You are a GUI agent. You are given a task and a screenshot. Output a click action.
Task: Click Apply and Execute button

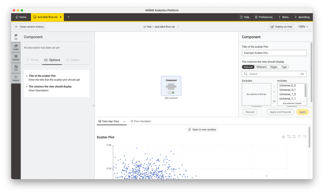tap(280, 112)
